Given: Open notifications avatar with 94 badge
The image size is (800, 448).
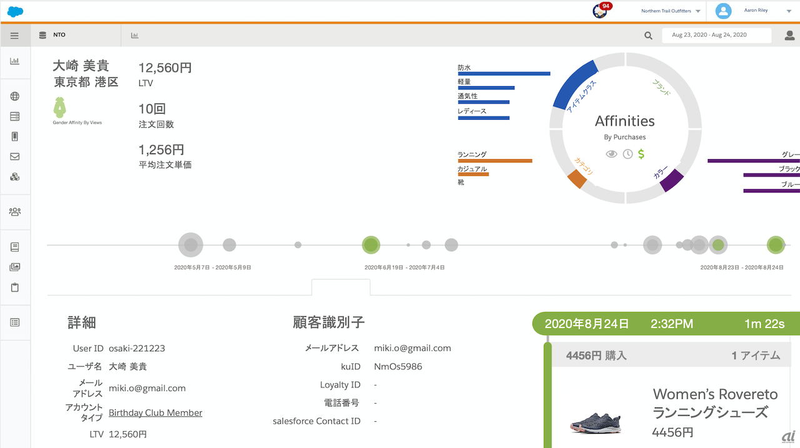Looking at the screenshot, I should pyautogui.click(x=601, y=11).
